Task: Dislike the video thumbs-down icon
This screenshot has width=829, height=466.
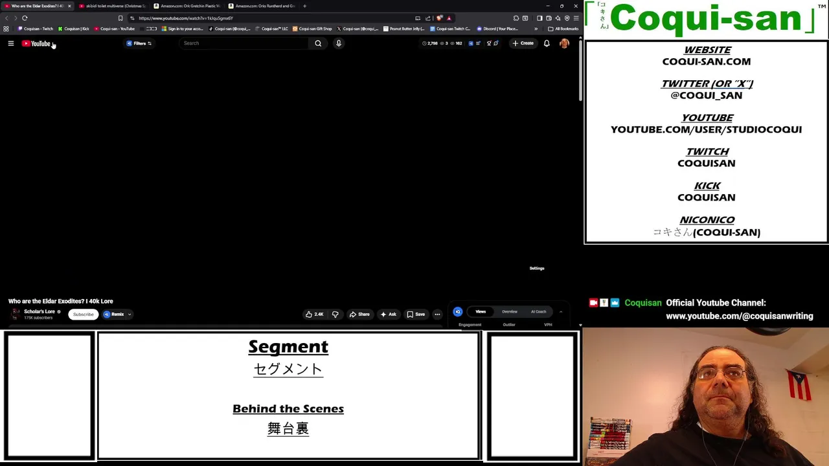Action: 335,315
